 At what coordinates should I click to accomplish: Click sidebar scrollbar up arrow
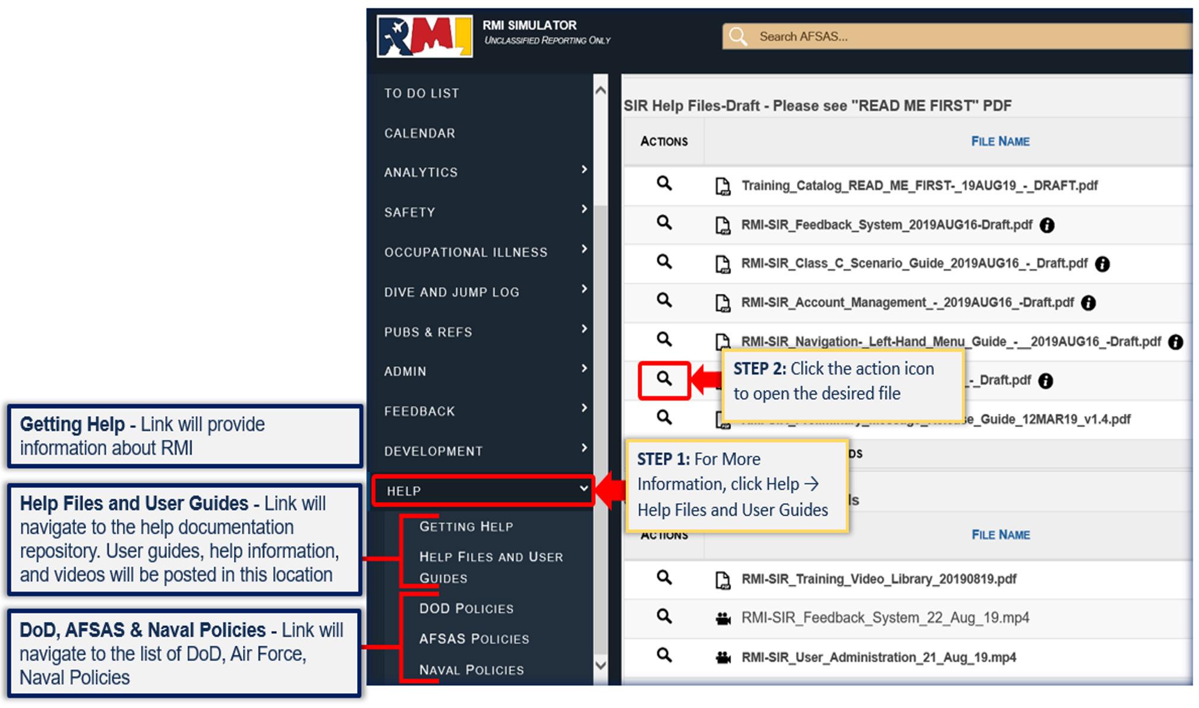(601, 90)
